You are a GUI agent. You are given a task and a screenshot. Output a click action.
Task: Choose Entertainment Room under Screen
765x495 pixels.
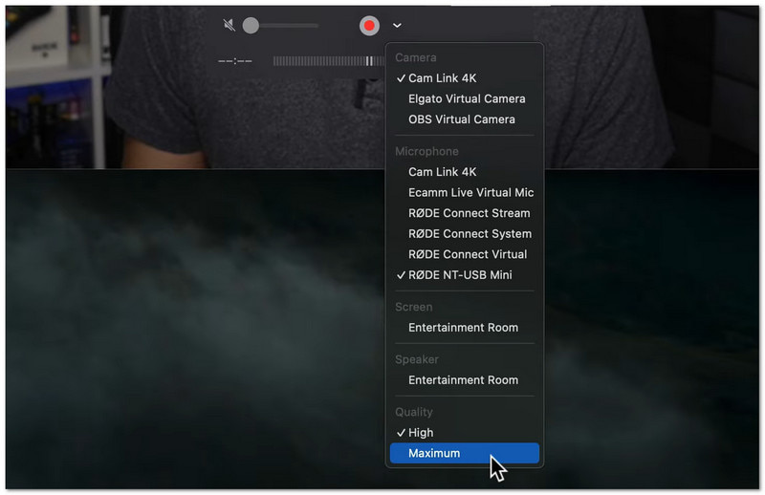point(465,328)
